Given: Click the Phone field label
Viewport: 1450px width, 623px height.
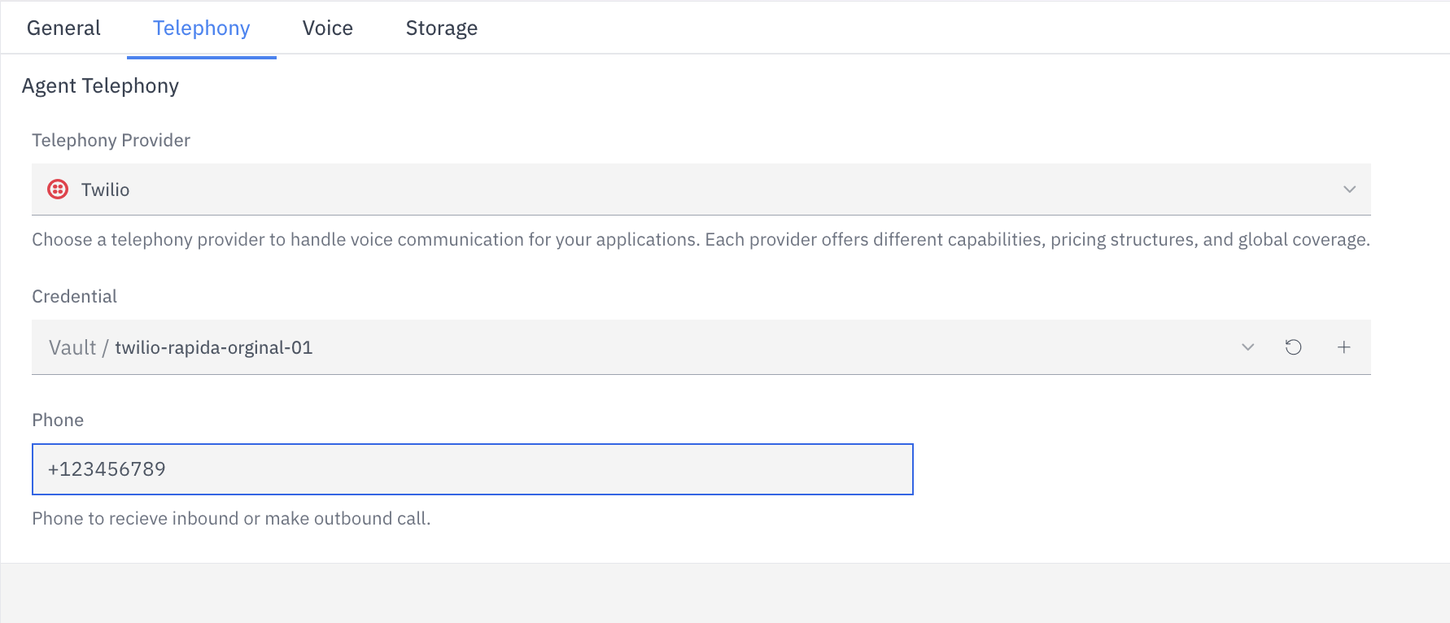Looking at the screenshot, I should (x=58, y=420).
